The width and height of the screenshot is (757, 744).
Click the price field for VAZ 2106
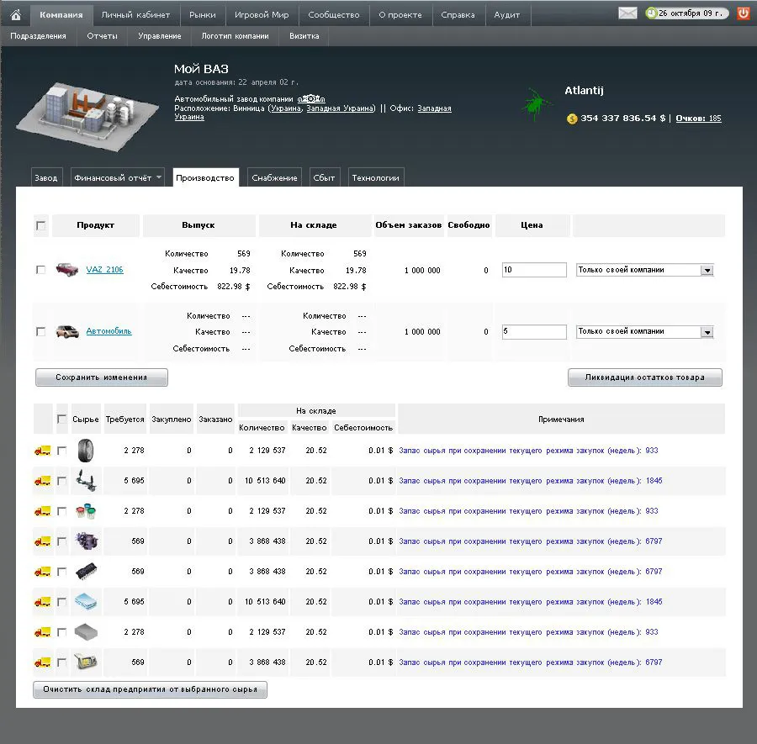click(x=534, y=270)
